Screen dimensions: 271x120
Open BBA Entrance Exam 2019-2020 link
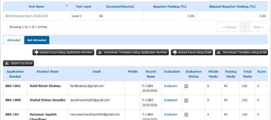pyautogui.click(x=27, y=16)
